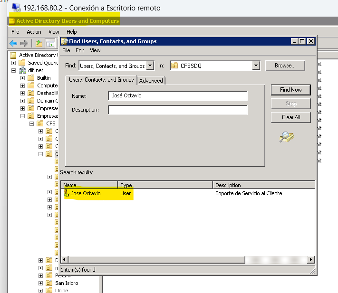Click the Deshabilitados folder icon

point(31,93)
